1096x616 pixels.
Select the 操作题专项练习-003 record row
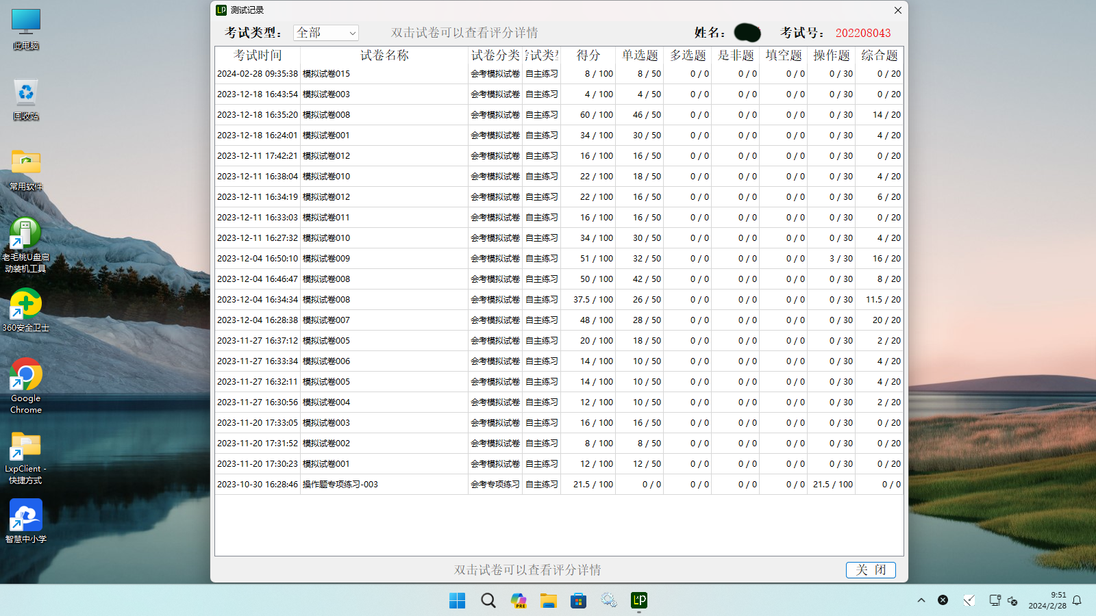point(340,485)
